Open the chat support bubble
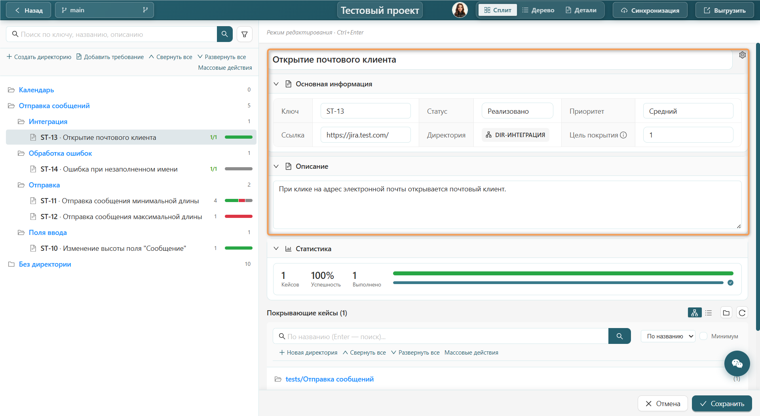 [737, 363]
